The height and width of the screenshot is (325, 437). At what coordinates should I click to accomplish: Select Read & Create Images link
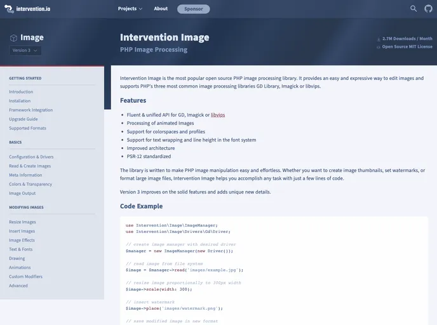(30, 166)
